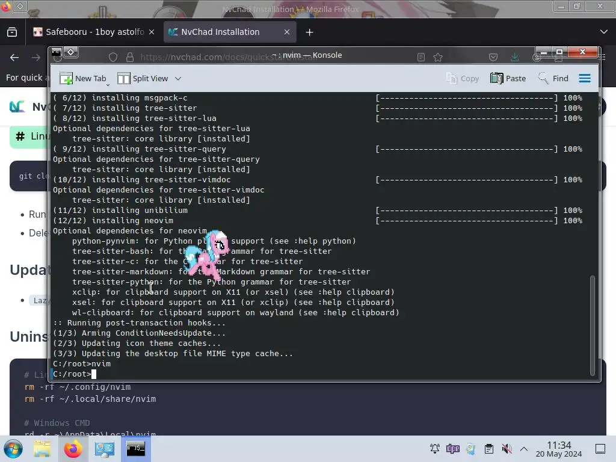Screen dimensions: 616x462
Task: Toggle the Konsole window pin on all desktops
Action: (x=71, y=52)
